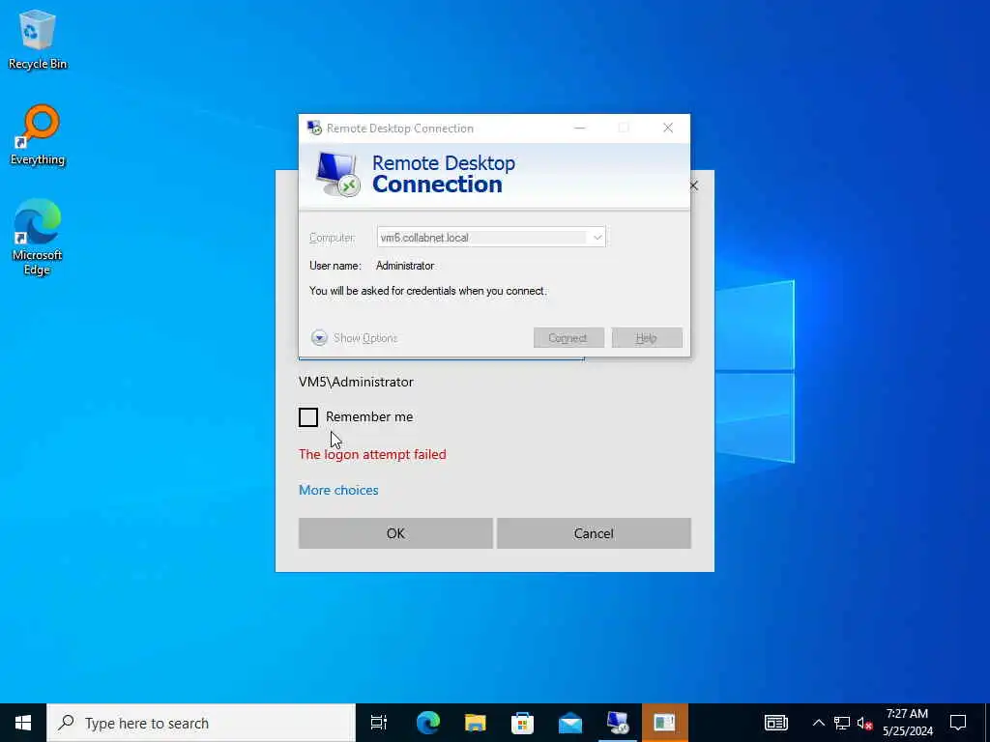Open the Mail app from the taskbar

[570, 723]
